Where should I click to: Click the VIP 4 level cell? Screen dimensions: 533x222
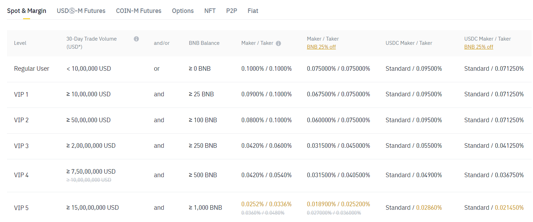point(21,175)
